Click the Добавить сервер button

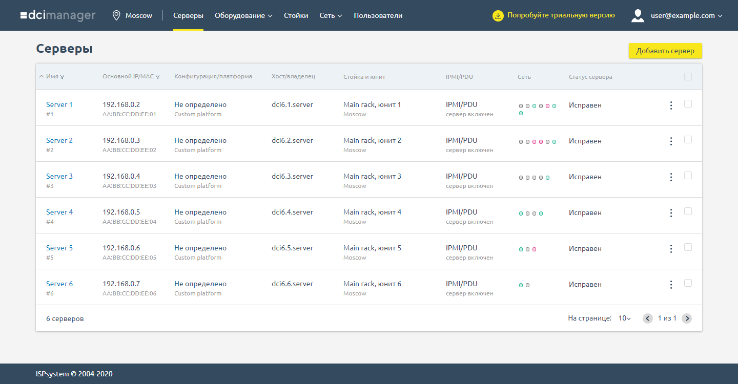click(x=665, y=51)
